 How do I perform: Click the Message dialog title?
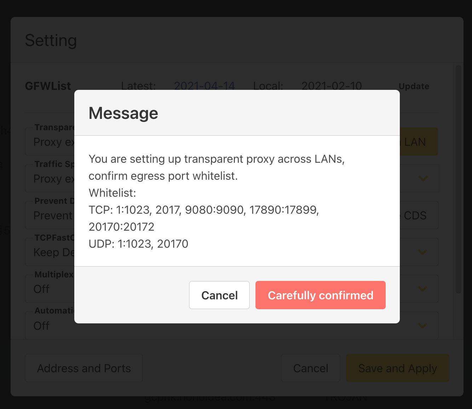coord(123,113)
